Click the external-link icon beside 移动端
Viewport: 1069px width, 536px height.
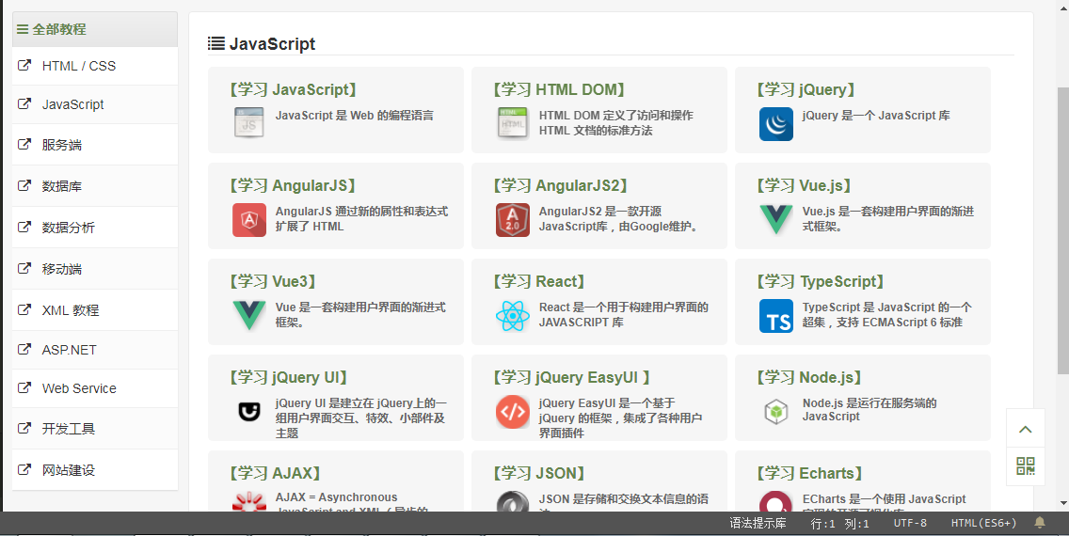pos(24,268)
